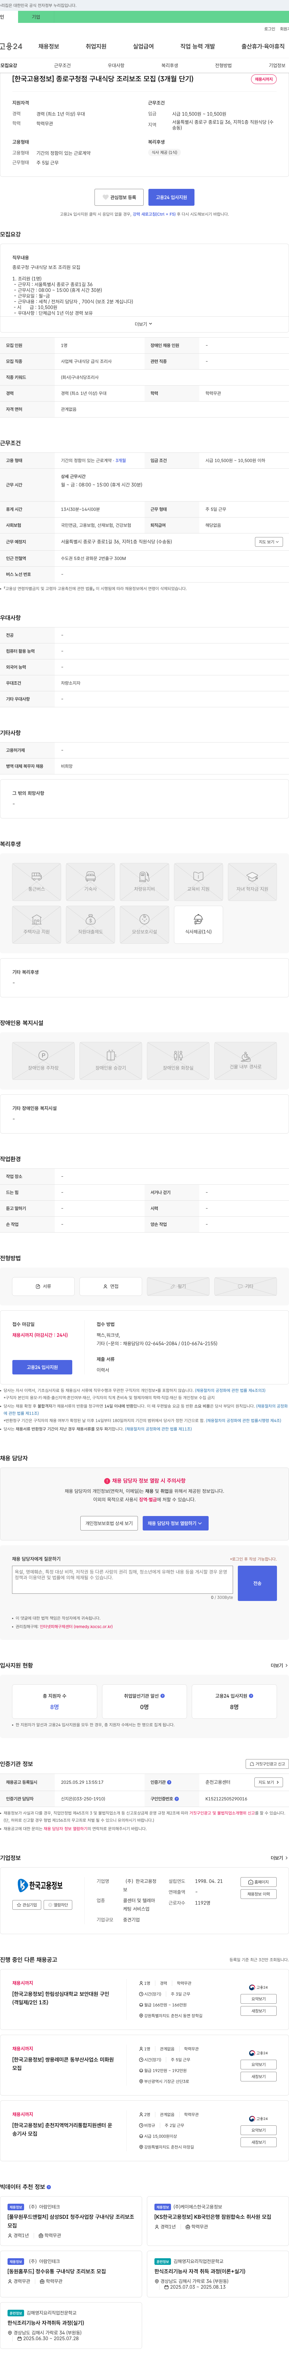Viewport: 289px width, 2376px height.
Task: Expand 기업정보 더보기
Action: click(279, 1858)
